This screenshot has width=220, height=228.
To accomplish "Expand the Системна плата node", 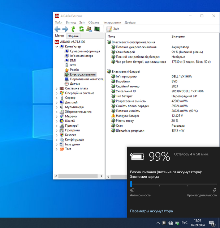I will [x=57, y=89].
